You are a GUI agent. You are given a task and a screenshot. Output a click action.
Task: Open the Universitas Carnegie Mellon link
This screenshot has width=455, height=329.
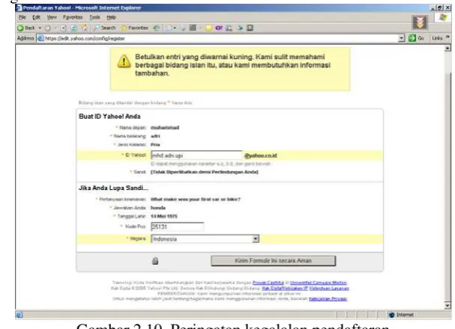coord(319,283)
